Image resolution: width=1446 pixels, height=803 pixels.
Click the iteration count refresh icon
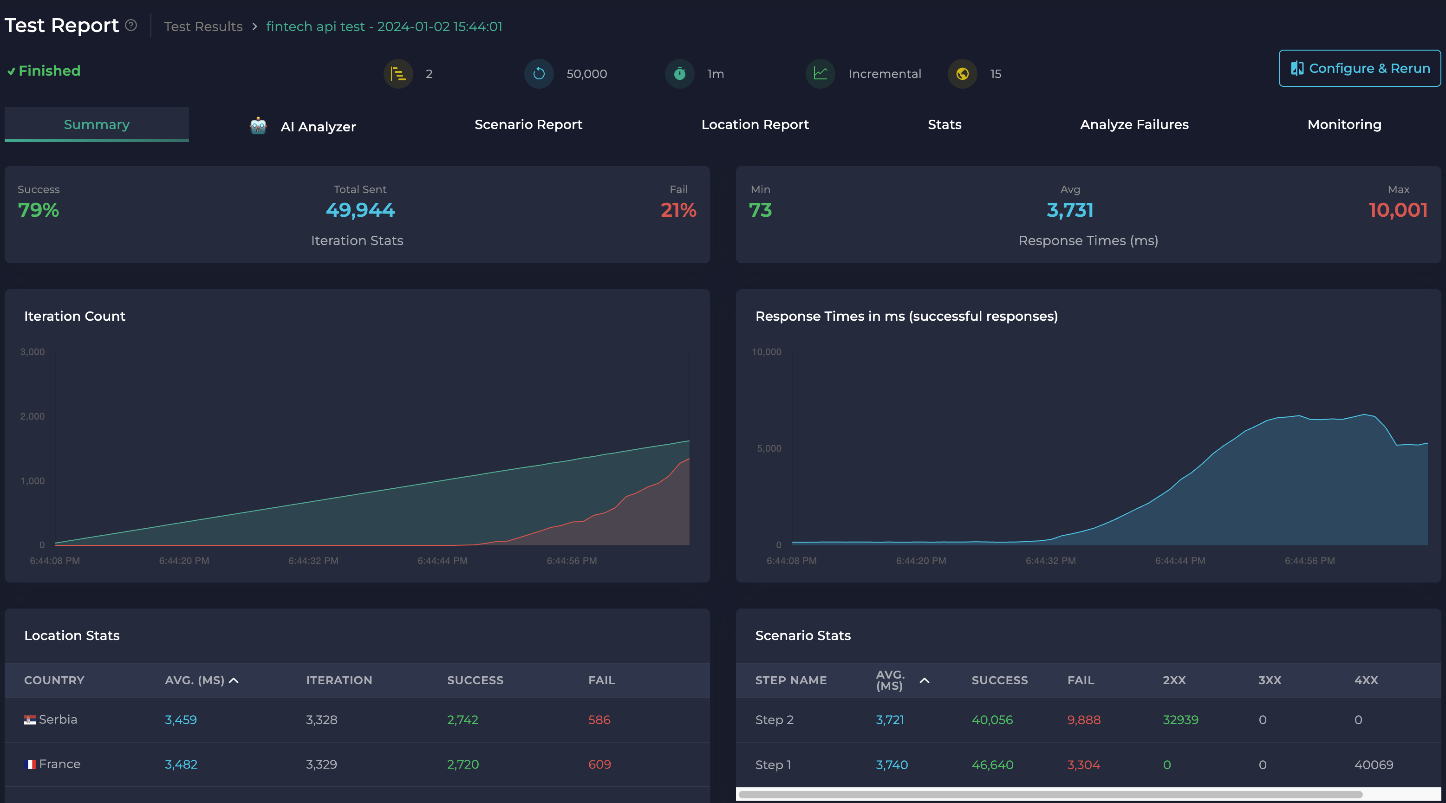tap(539, 73)
